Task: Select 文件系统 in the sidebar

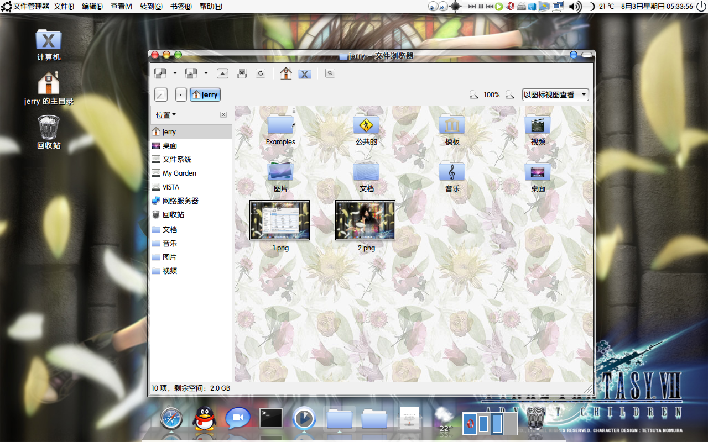Action: click(x=191, y=159)
